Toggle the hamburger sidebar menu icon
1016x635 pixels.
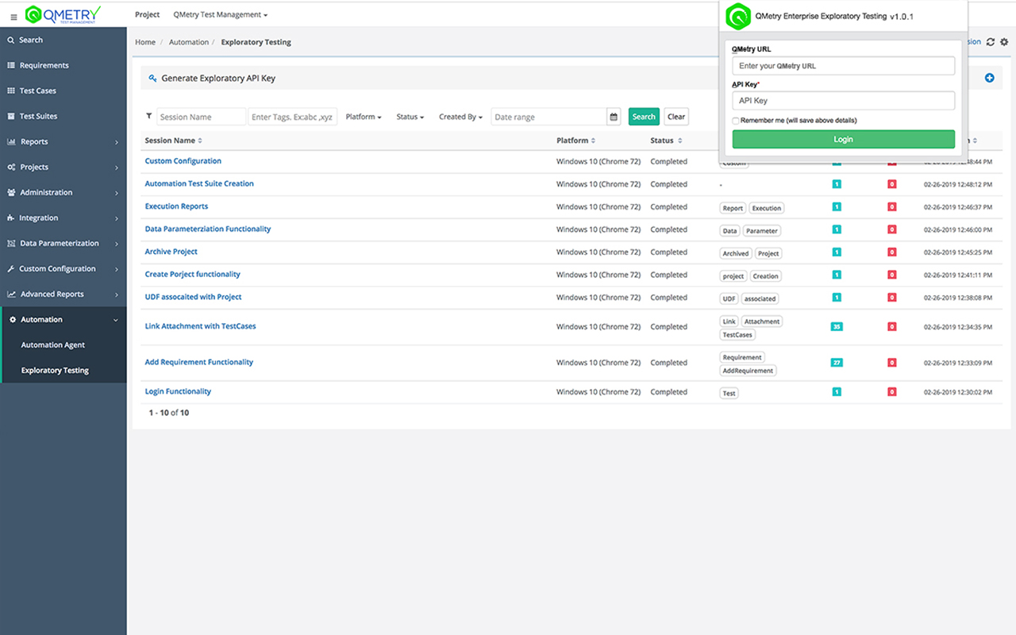pos(13,16)
